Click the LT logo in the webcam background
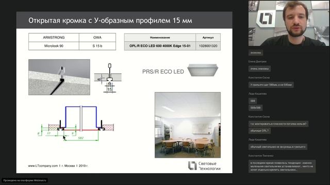Image resolution: width=330 pixels, height=185 pixels. [266, 18]
